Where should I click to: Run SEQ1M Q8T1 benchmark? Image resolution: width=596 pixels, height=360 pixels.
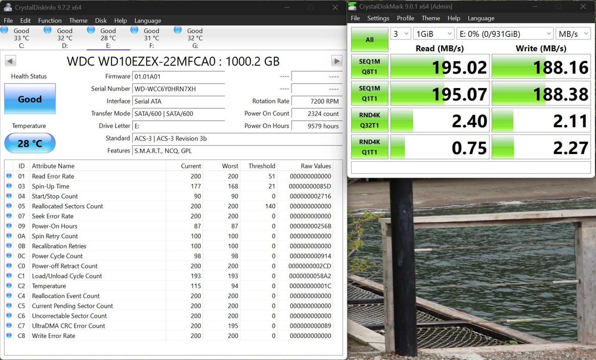tap(370, 67)
